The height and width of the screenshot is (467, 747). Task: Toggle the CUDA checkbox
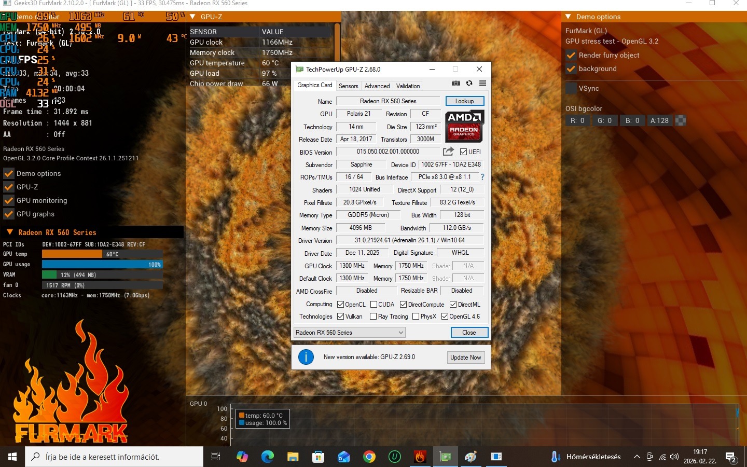click(x=374, y=305)
